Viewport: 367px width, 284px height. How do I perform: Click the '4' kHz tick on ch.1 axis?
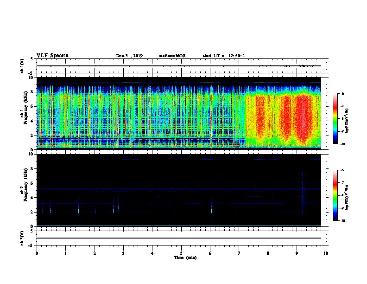click(x=32, y=121)
